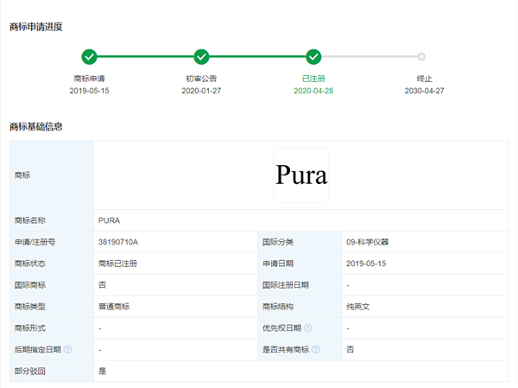Click the 商标申请进度 section heading
Viewport: 518px width, 388px height.
coord(35,26)
